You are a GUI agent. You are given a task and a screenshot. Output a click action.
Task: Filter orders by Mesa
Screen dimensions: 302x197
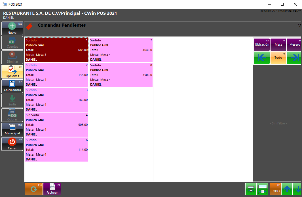click(278, 45)
